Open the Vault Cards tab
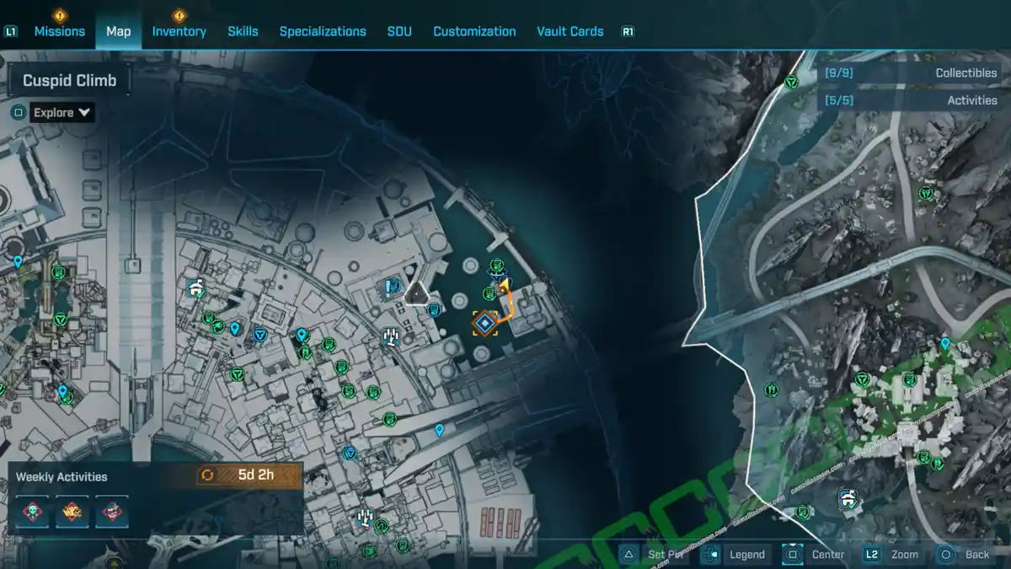 570,31
